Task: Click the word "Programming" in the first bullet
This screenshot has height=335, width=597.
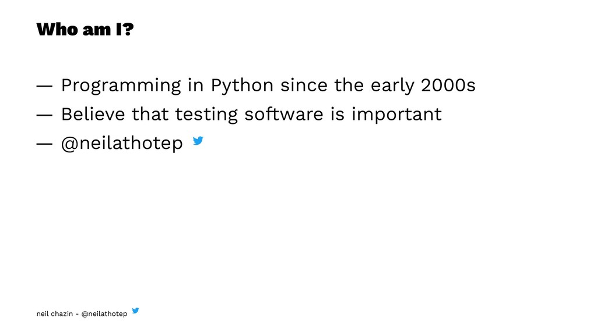Action: (x=121, y=86)
